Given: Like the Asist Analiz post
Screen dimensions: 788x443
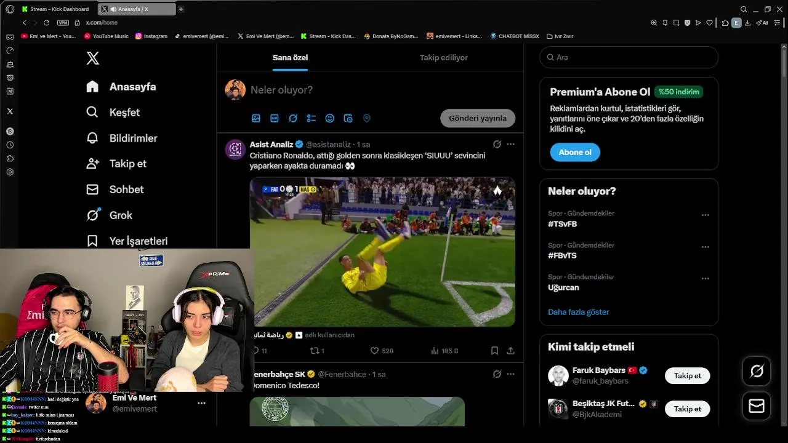Looking at the screenshot, I should (x=382, y=351).
